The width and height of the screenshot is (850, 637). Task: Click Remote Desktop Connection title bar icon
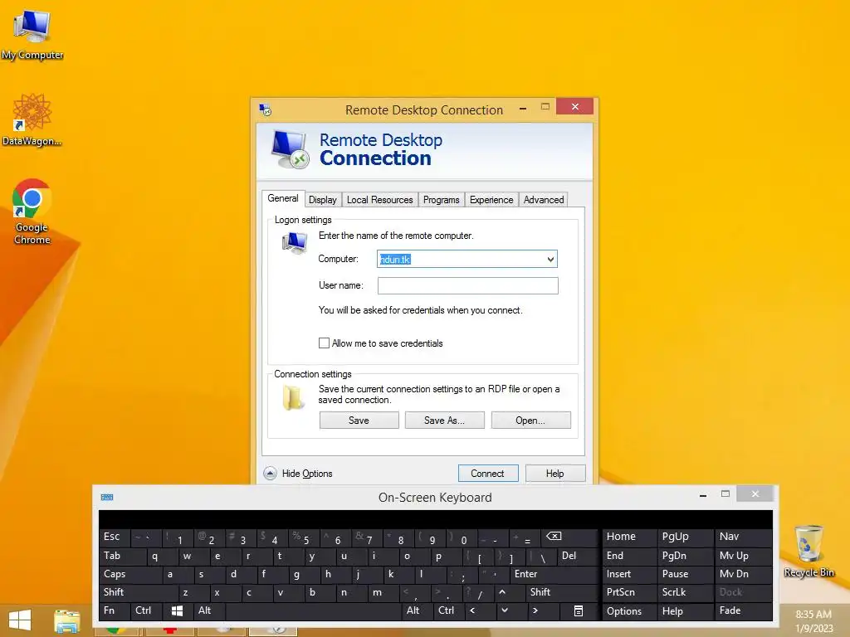[x=265, y=110]
